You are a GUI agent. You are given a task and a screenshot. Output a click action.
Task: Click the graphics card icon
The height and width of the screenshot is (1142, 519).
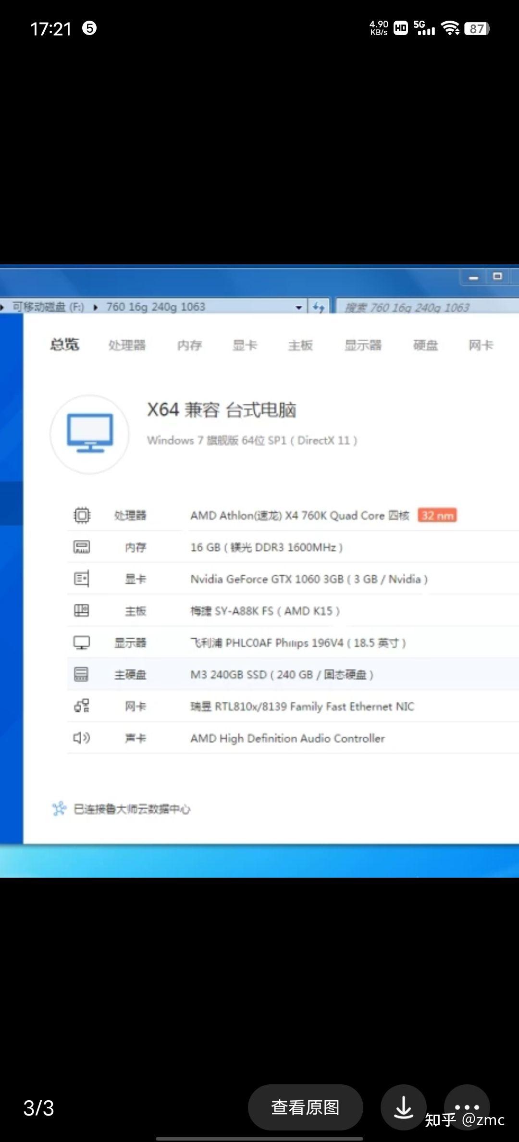point(82,579)
